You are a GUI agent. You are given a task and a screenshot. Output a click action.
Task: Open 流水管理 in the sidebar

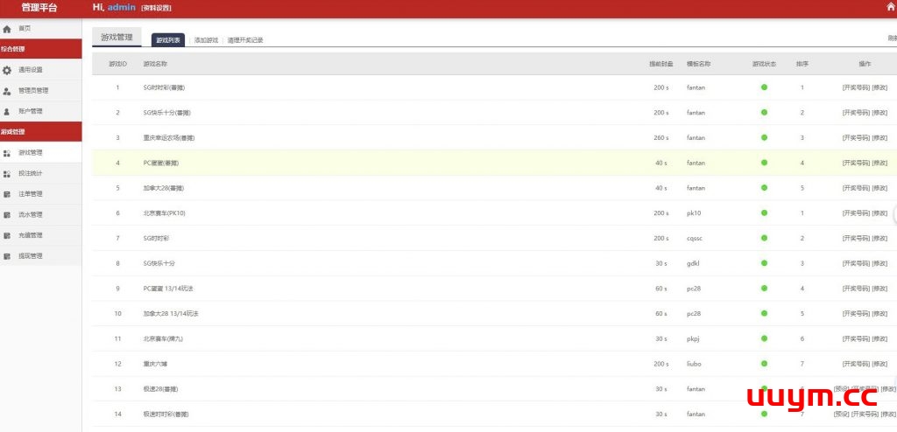pyautogui.click(x=30, y=214)
